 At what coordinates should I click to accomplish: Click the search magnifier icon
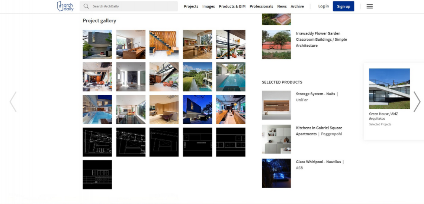[86, 6]
